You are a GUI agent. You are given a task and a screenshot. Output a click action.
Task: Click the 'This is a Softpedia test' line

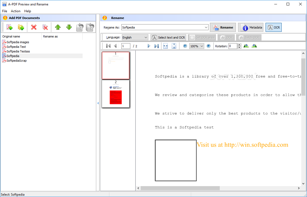click(x=184, y=127)
